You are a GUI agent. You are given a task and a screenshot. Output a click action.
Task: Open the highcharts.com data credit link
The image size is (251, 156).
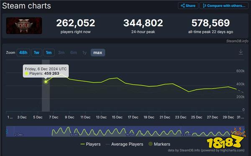[x=206, y=150]
